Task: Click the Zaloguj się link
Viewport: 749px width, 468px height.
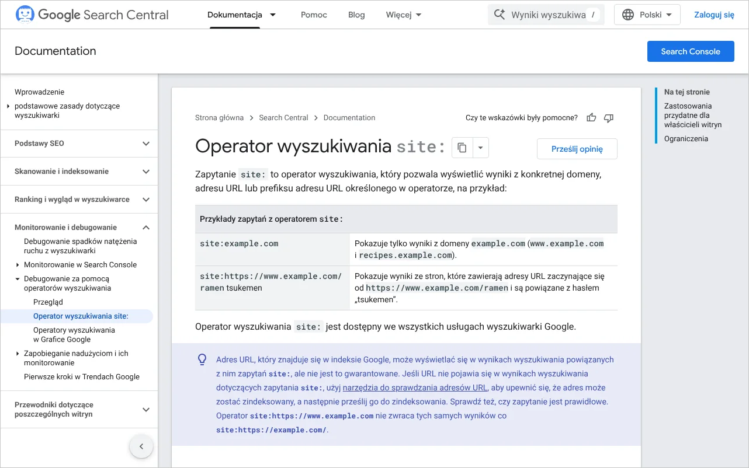Action: tap(714, 15)
